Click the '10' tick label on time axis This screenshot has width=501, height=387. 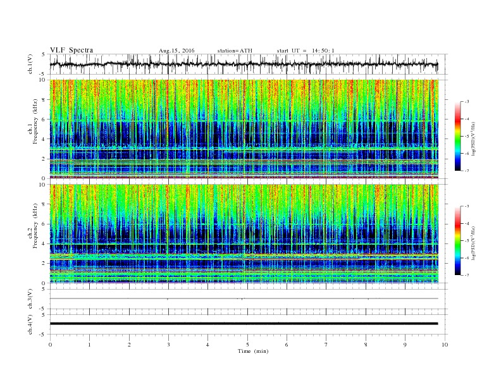(x=445, y=345)
